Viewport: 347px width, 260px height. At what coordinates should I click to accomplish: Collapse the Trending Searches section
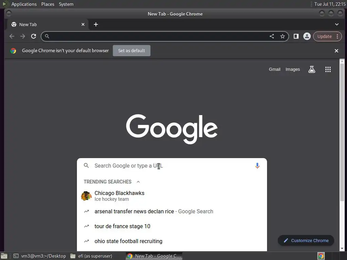pos(138,182)
